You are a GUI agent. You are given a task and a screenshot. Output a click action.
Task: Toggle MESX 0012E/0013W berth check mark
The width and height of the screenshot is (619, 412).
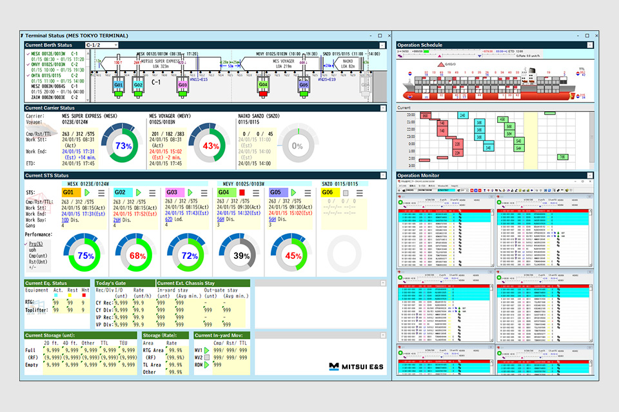coord(28,53)
